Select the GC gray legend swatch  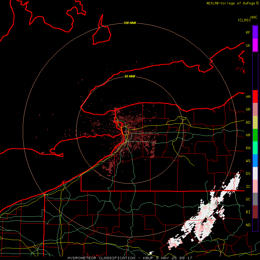(255, 199)
